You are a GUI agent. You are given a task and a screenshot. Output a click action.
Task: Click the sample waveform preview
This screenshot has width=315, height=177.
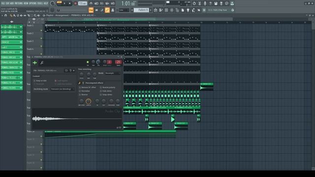77,119
